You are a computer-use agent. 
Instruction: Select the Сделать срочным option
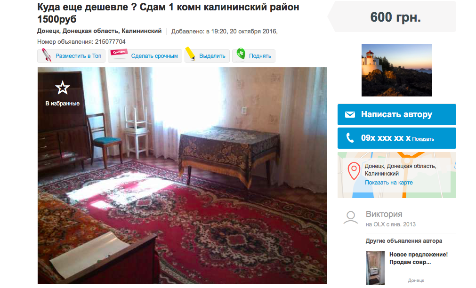click(145, 56)
